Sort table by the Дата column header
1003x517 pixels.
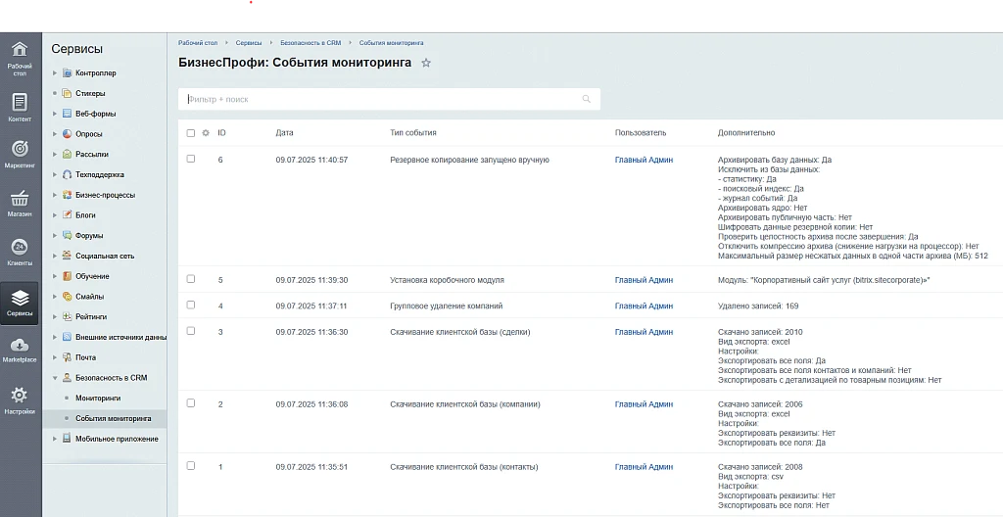tap(285, 133)
